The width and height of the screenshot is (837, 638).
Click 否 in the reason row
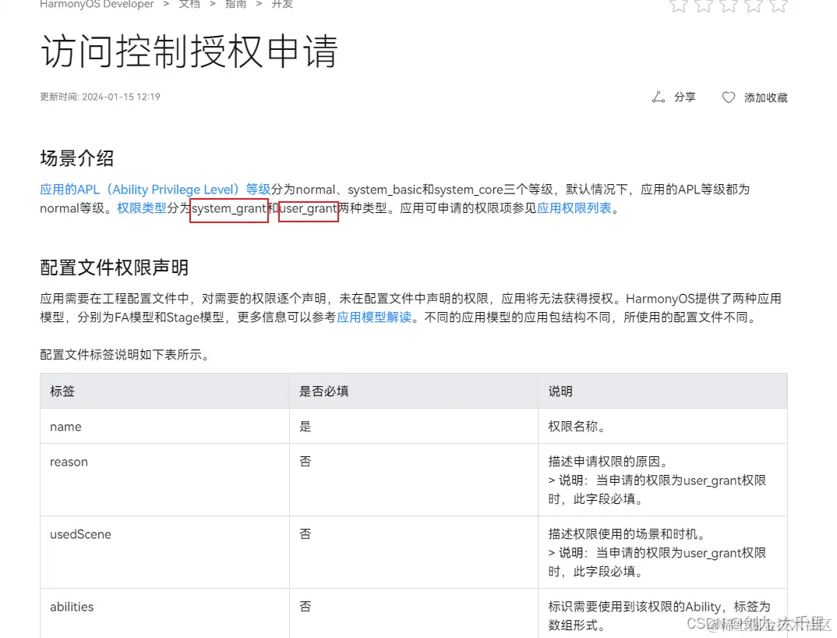pos(305,462)
